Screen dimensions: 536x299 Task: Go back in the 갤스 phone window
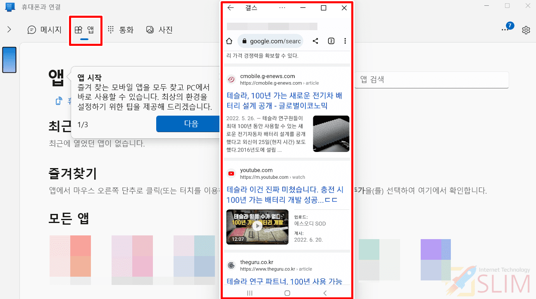231,8
